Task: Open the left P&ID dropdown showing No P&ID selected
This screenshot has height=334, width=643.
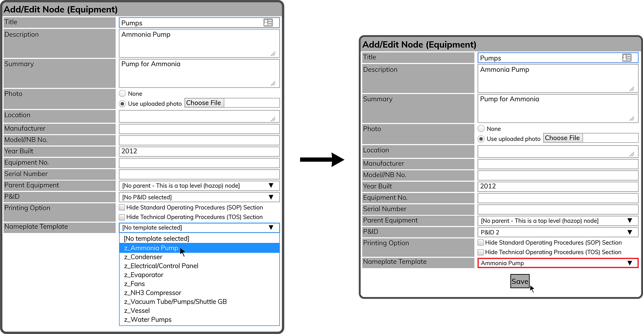Action: (199, 197)
